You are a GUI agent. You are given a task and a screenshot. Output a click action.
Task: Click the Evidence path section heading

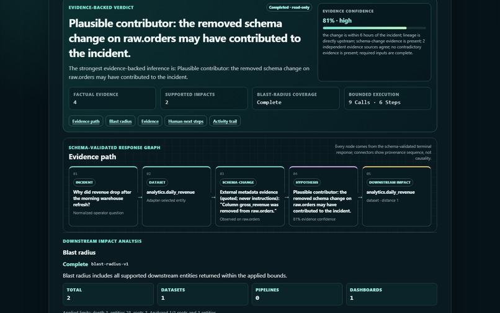92,157
